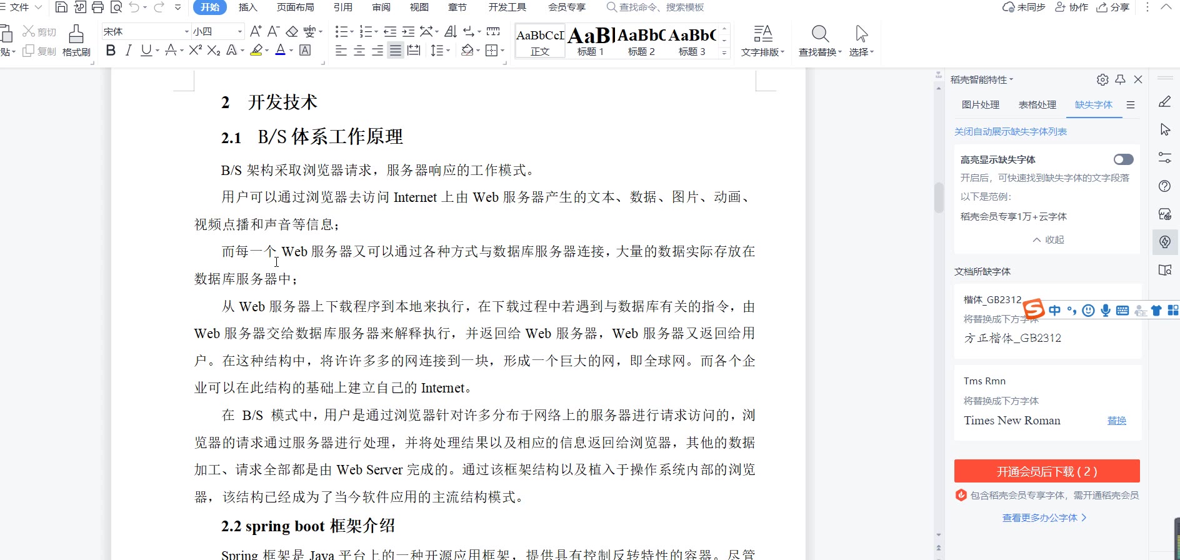This screenshot has height=560, width=1180.
Task: Switch to the 图片处理 panel tab
Action: [980, 104]
